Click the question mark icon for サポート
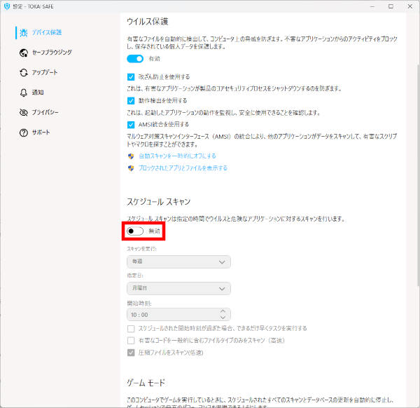Image resolution: width=420 pixels, height=408 pixels. pos(24,132)
